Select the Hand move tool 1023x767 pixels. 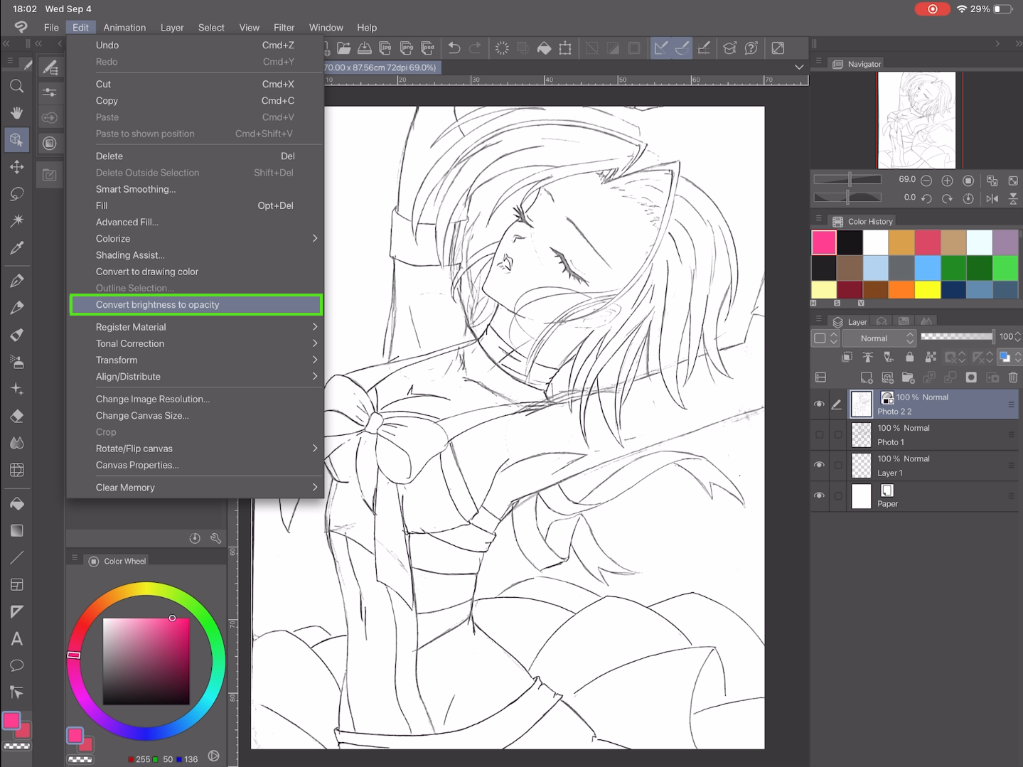pyautogui.click(x=17, y=113)
